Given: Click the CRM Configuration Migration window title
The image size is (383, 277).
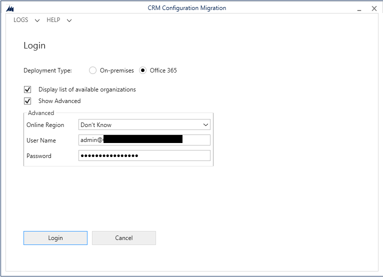Looking at the screenshot, I should tap(187, 8).
